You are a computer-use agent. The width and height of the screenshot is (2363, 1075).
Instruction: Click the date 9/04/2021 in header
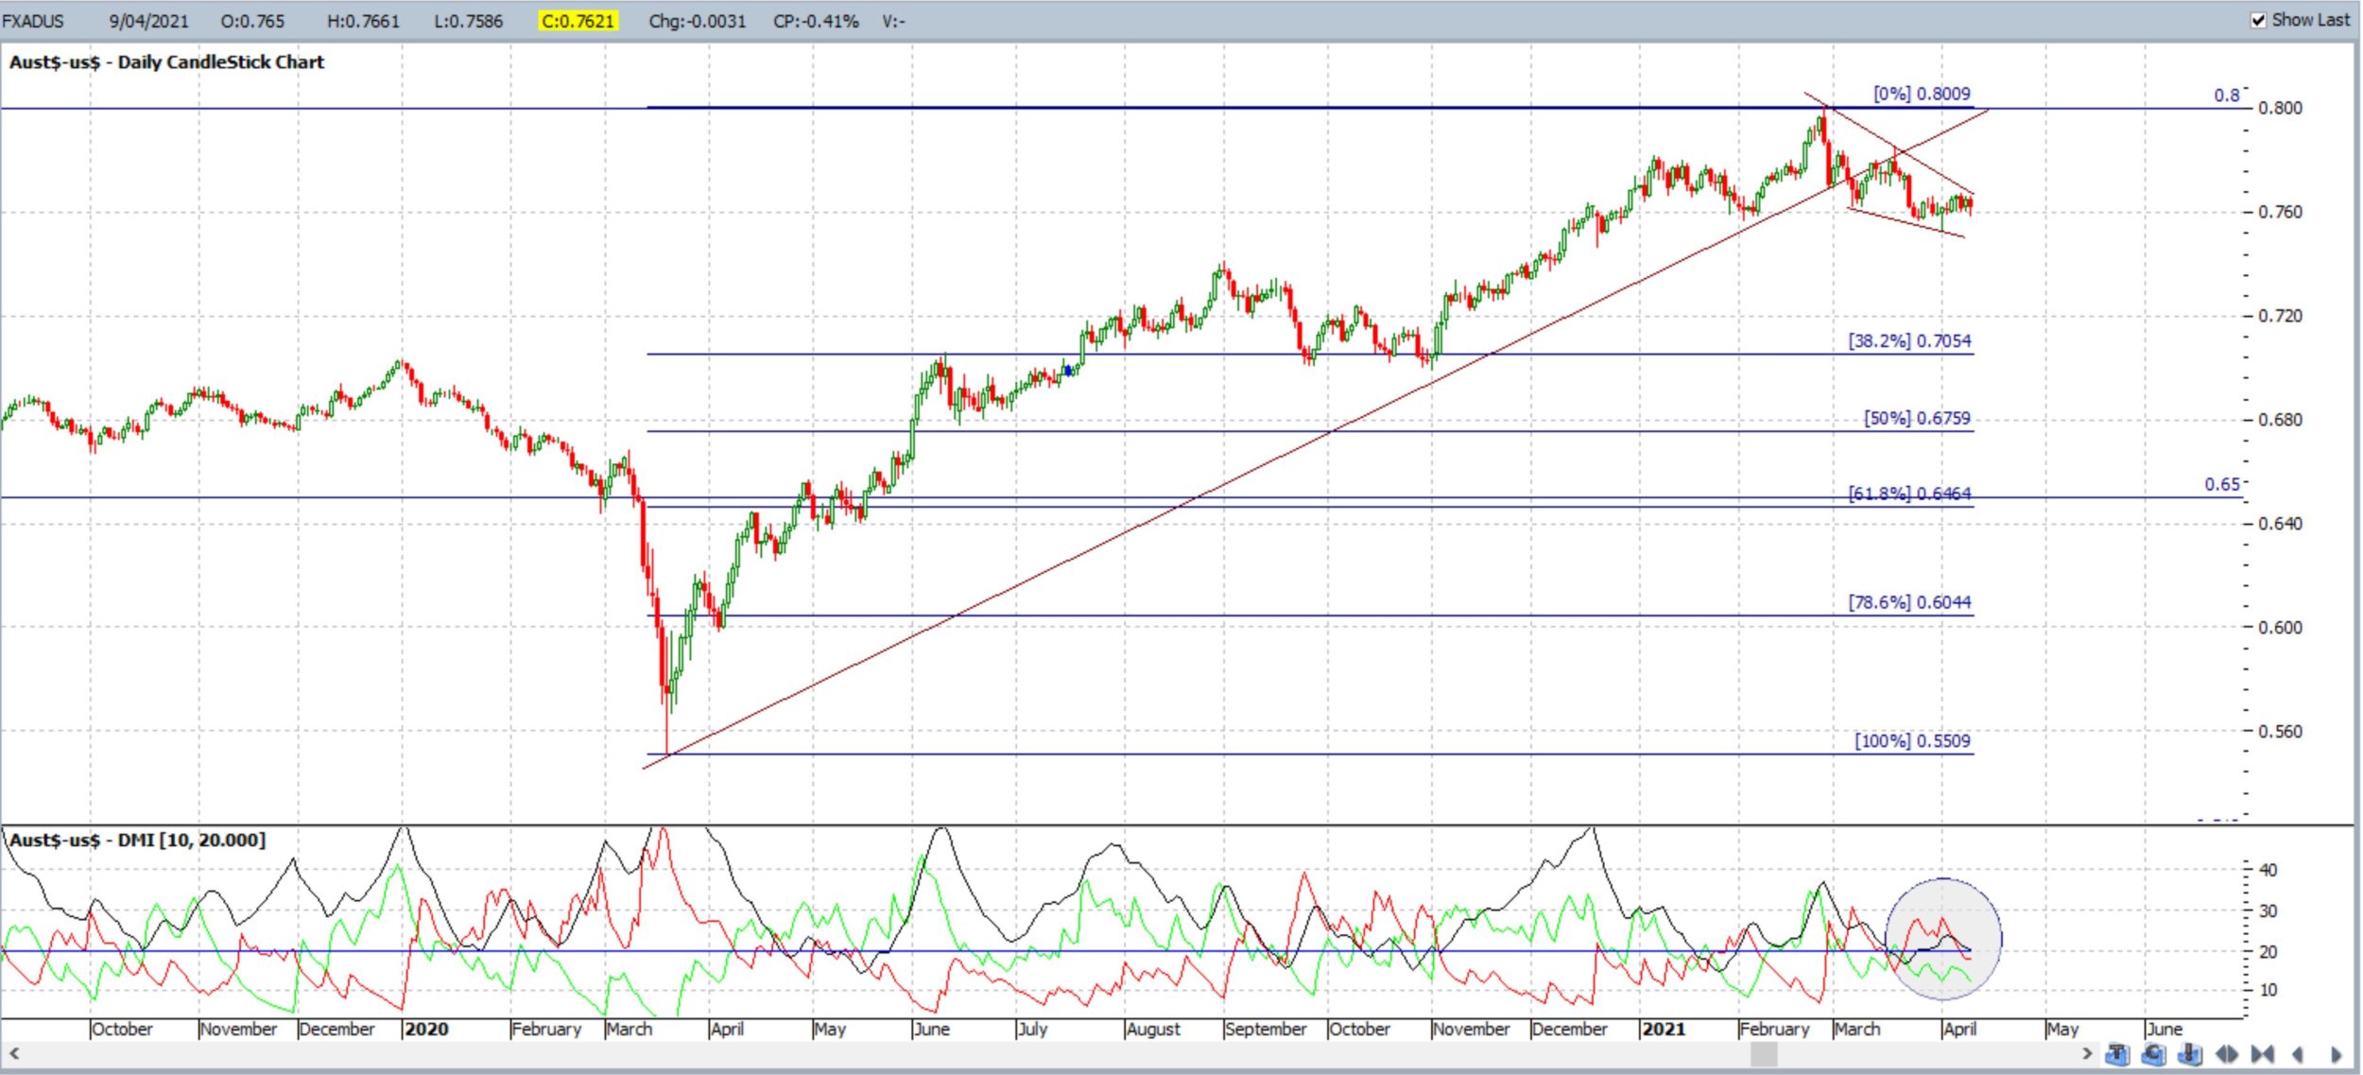(x=148, y=21)
